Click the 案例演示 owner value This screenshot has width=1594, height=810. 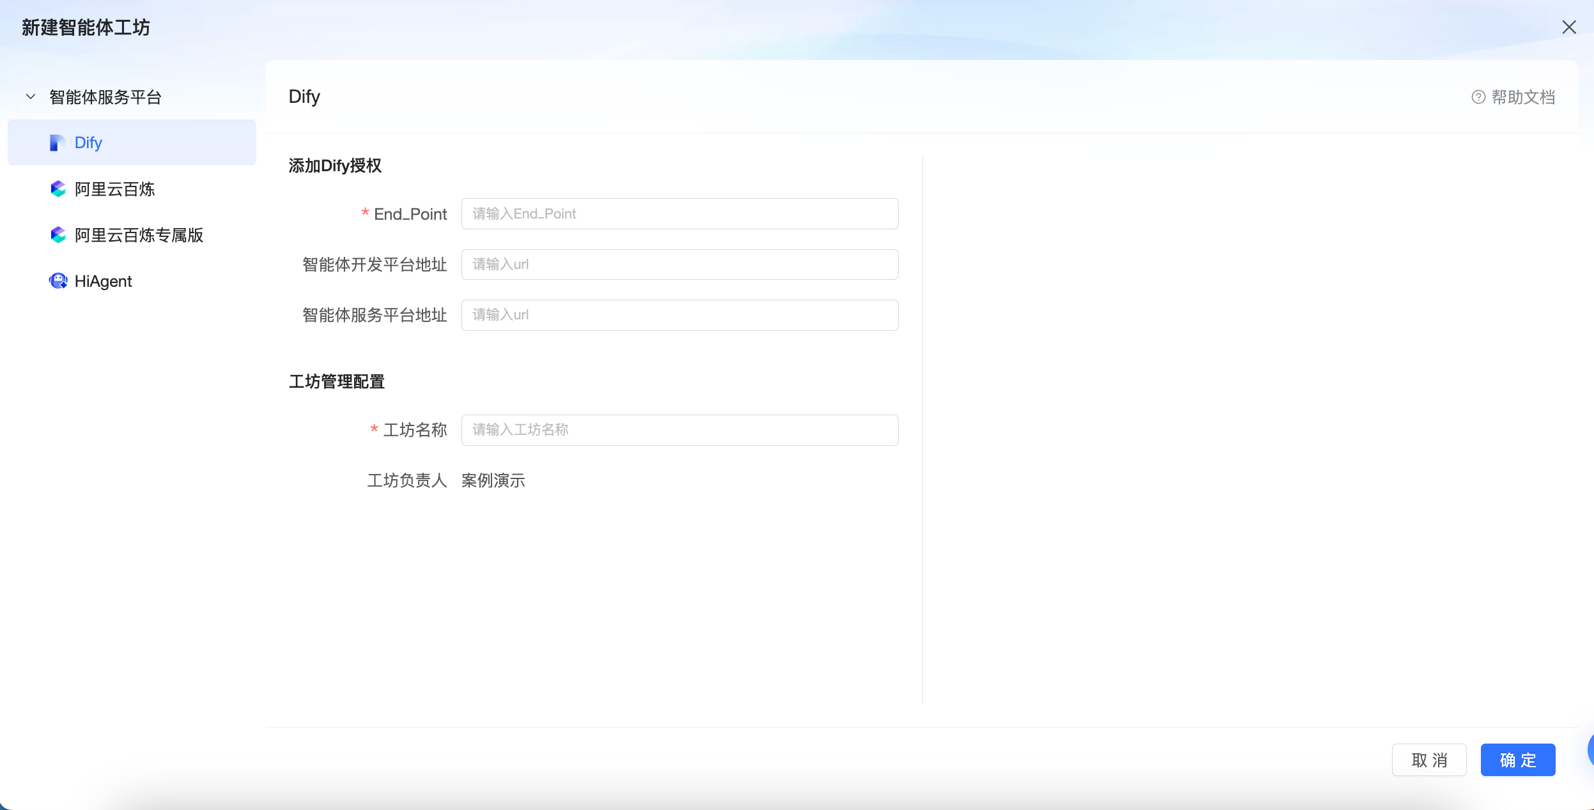pos(493,481)
